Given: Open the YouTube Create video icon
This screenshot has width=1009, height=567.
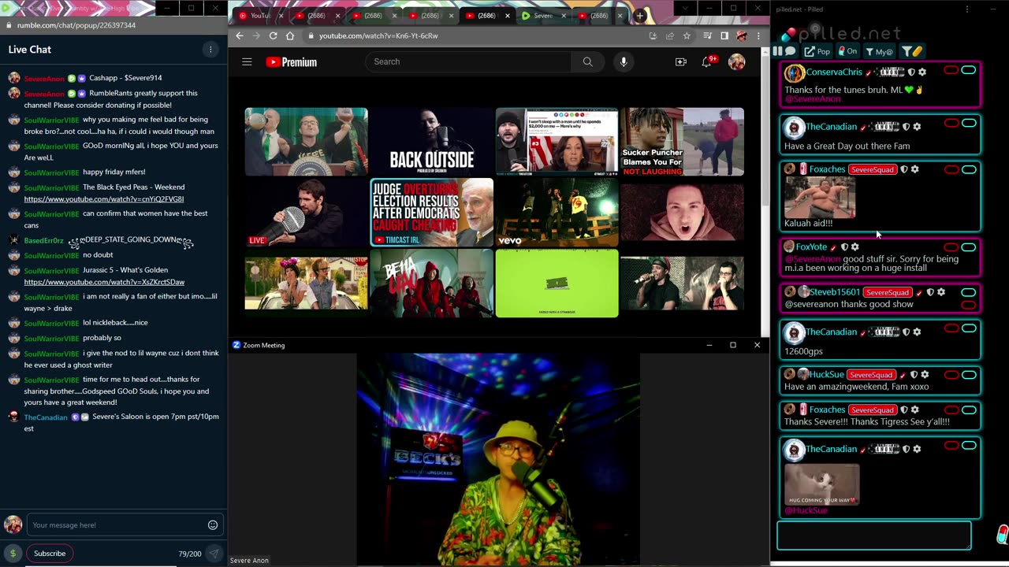Looking at the screenshot, I should click(x=681, y=61).
